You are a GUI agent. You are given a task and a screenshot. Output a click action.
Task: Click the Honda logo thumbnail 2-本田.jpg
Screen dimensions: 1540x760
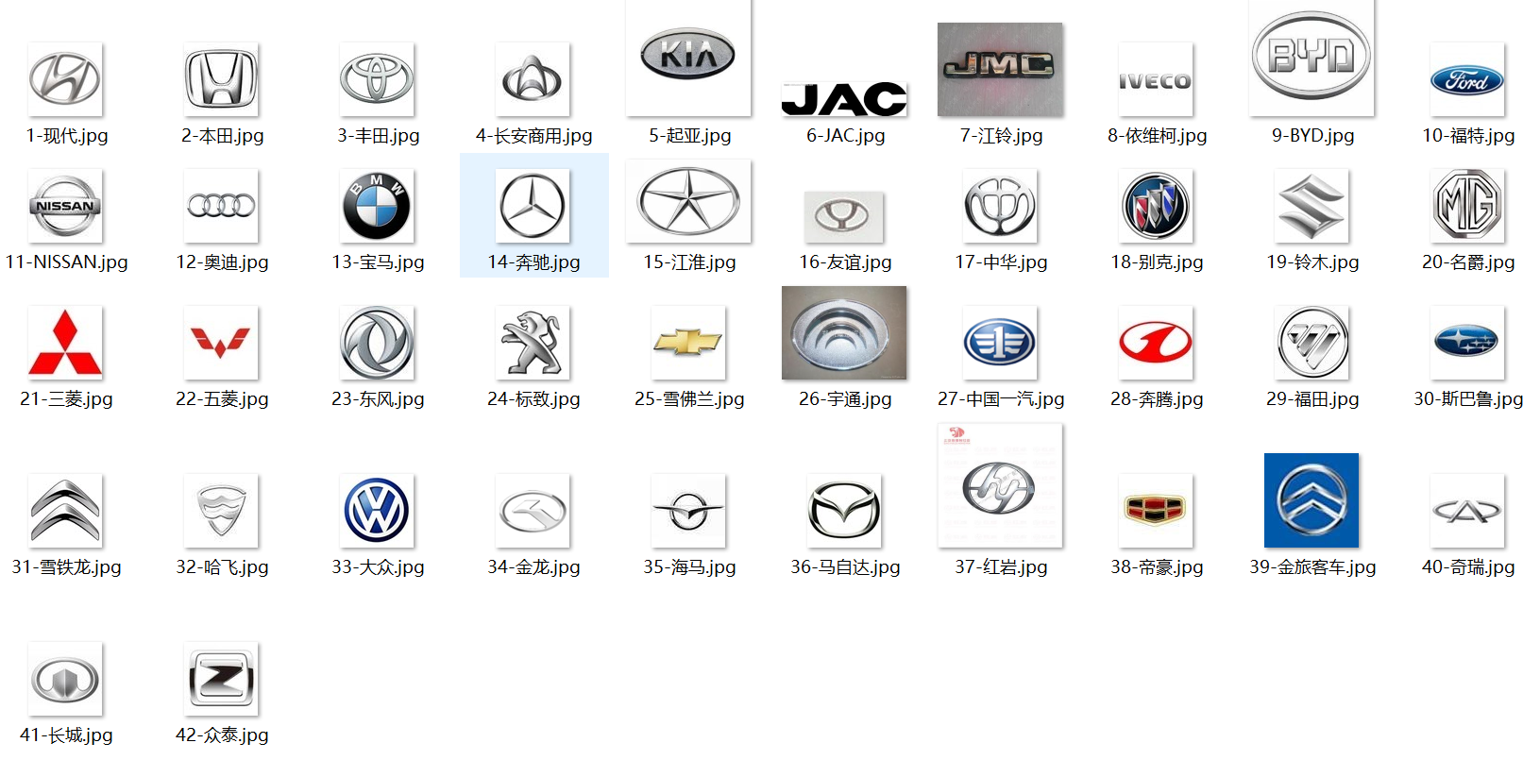point(221,79)
